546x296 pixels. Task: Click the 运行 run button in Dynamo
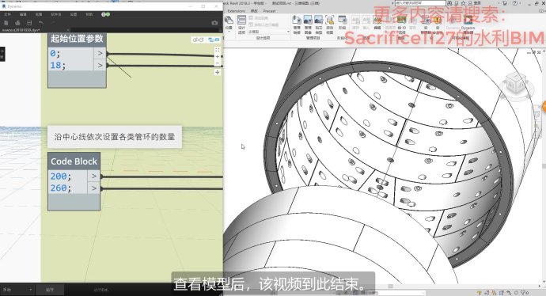tap(50, 290)
